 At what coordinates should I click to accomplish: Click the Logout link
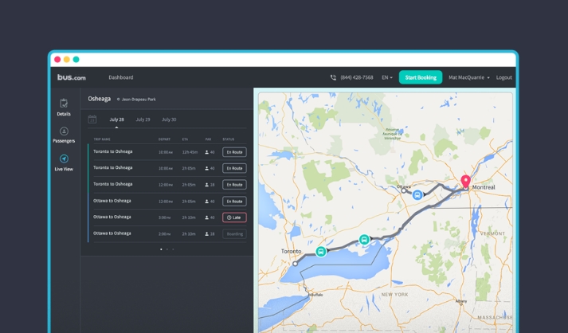503,77
